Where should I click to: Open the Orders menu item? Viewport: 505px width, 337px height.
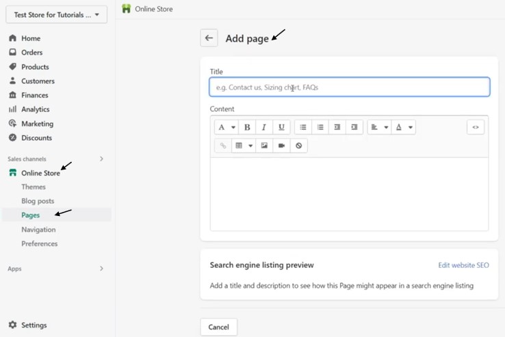[32, 53]
